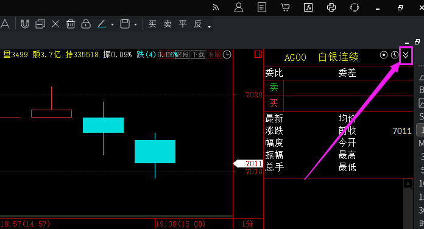424x229 pixels.
Task: Click the 额3.7亿 turnover text
Action: click(46, 55)
